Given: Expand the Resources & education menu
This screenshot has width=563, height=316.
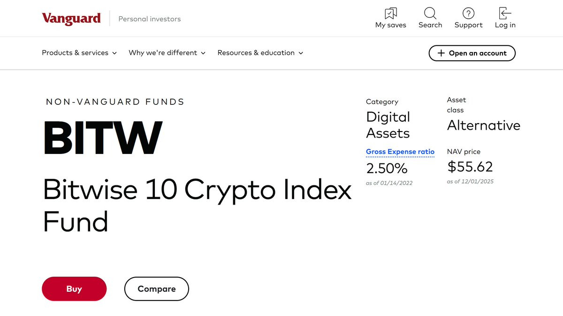Looking at the screenshot, I should [x=260, y=53].
